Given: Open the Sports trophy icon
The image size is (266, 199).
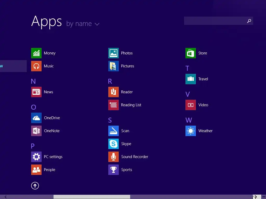Looking at the screenshot, I should (x=114, y=170).
